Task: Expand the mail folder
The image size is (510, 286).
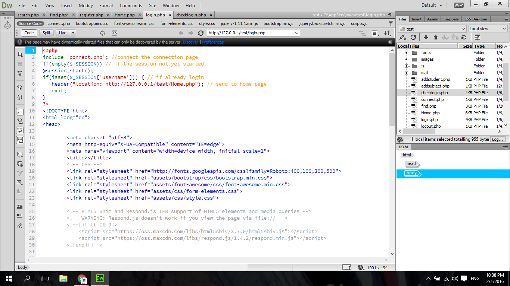Action: click(407, 73)
